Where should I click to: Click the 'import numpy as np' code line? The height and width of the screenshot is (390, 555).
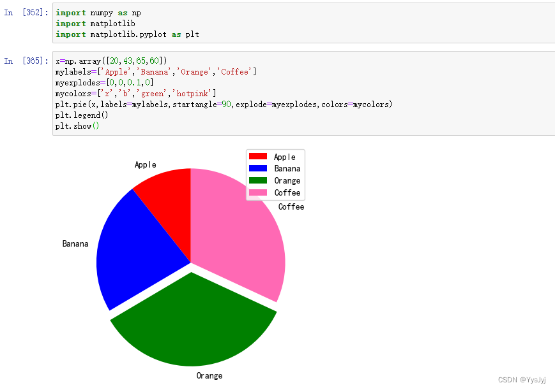click(x=98, y=13)
